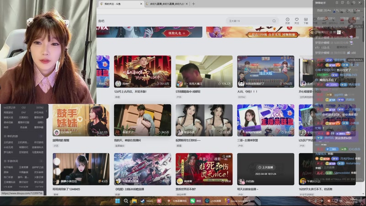
Task: Click the 下载 download icon in header
Action: click(x=306, y=19)
